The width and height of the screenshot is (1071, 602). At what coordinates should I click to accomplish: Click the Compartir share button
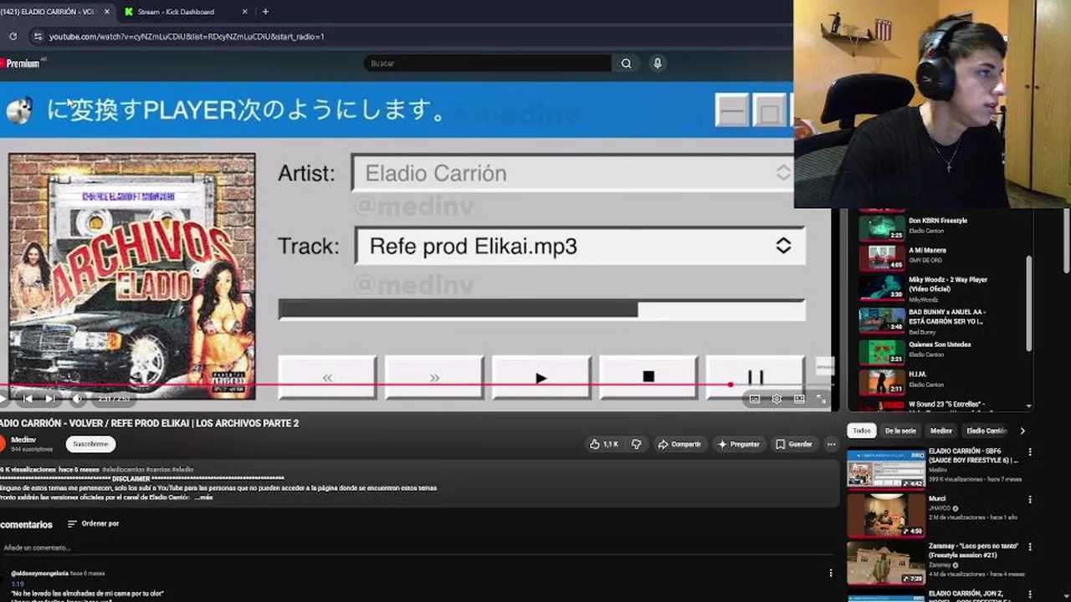679,444
